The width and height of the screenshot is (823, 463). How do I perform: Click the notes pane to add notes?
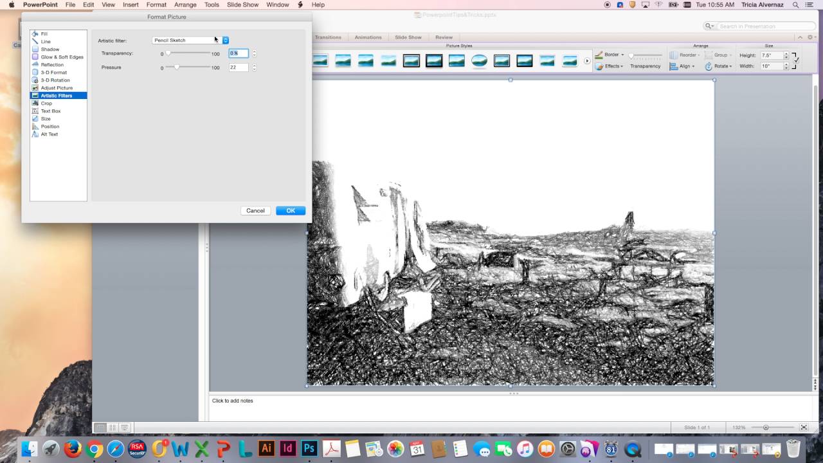pyautogui.click(x=511, y=408)
